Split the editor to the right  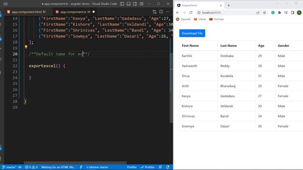click(x=161, y=12)
